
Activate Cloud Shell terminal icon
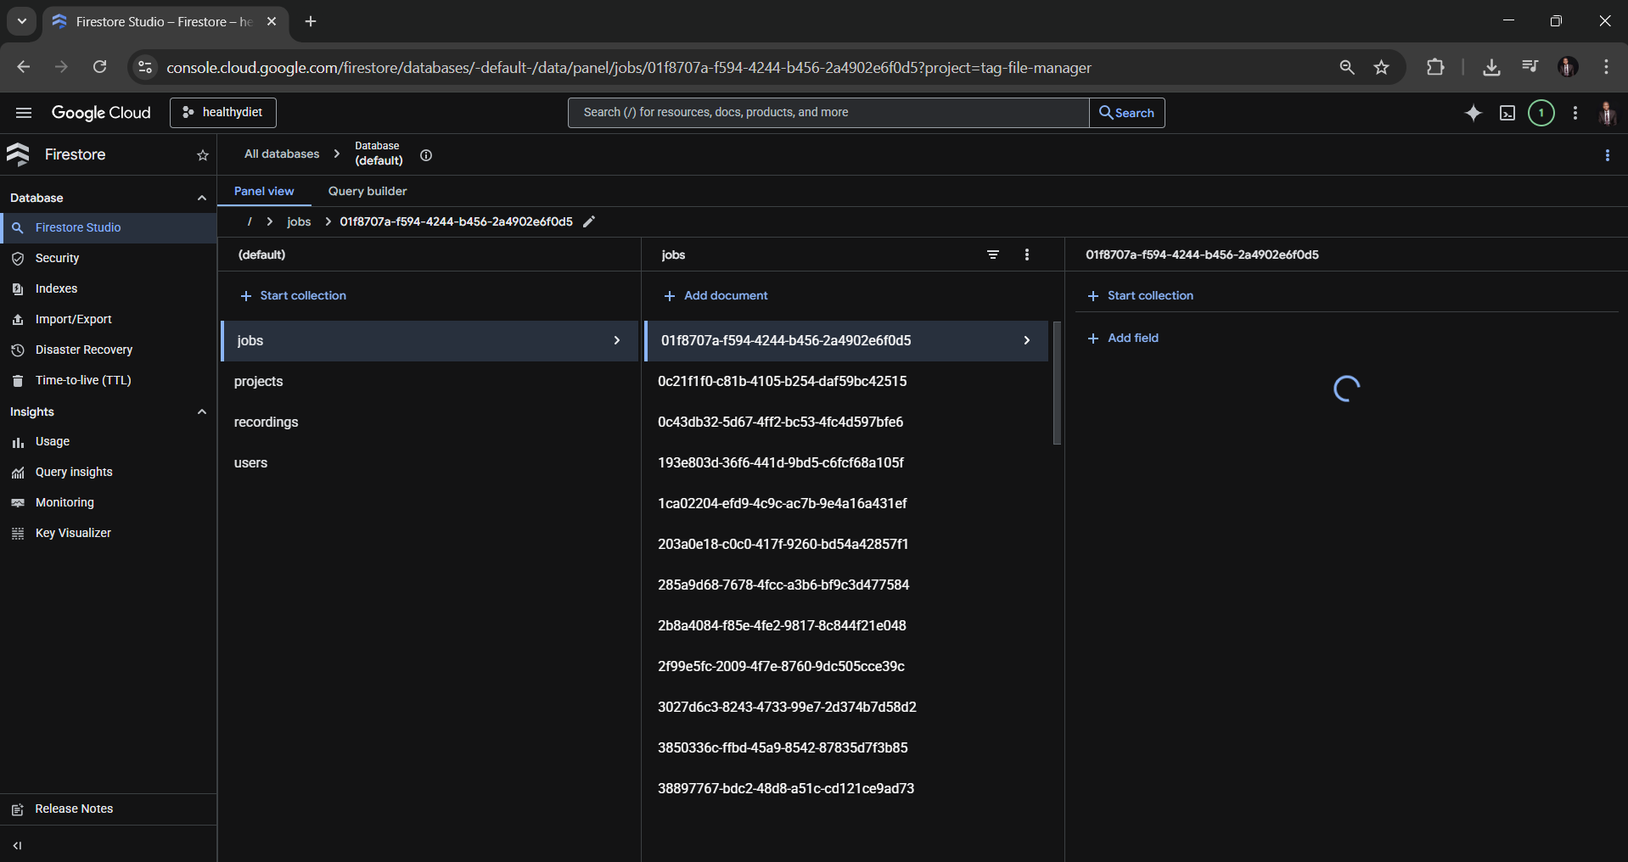[1507, 113]
